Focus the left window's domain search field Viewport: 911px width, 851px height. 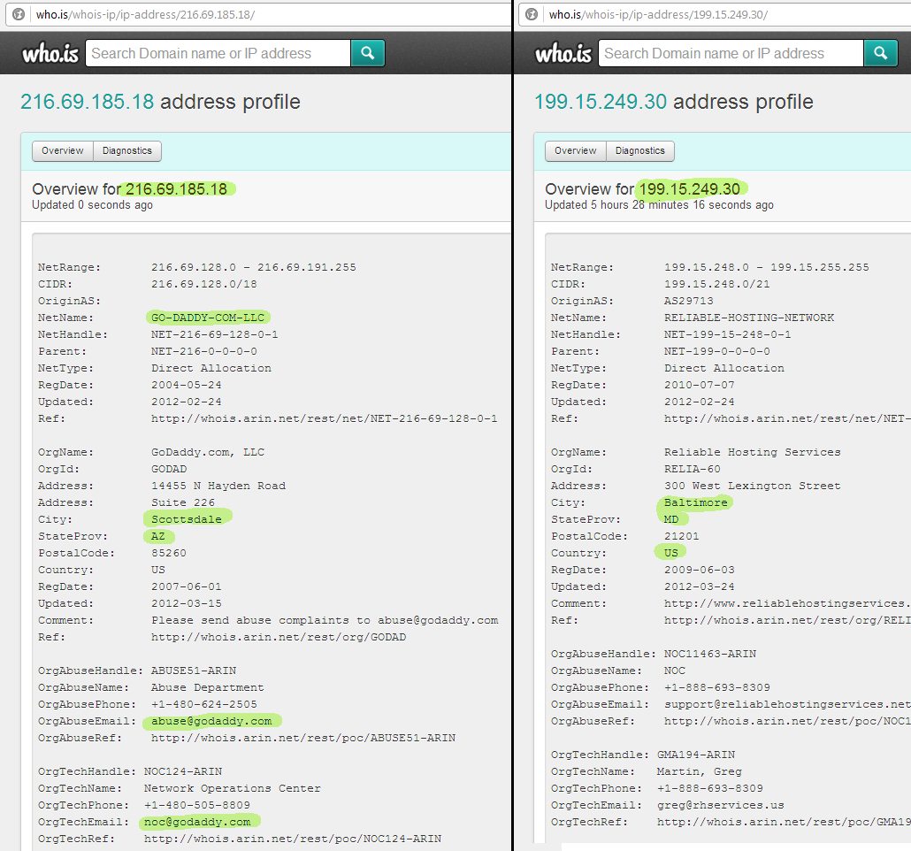tap(218, 53)
